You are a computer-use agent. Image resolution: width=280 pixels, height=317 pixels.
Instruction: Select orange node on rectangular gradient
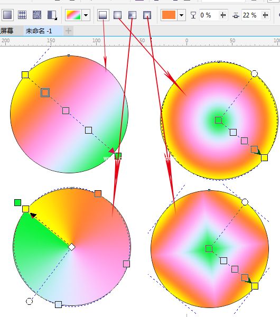pyautogui.click(x=245, y=277)
